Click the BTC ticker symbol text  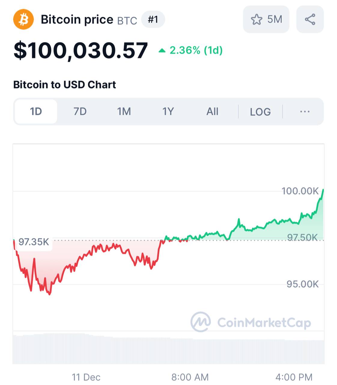point(127,20)
